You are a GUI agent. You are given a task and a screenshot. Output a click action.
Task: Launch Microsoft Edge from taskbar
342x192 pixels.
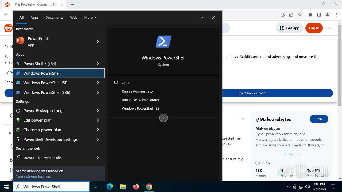click(x=110, y=187)
